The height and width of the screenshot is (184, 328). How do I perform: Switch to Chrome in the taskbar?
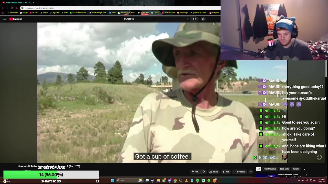tap(175, 180)
